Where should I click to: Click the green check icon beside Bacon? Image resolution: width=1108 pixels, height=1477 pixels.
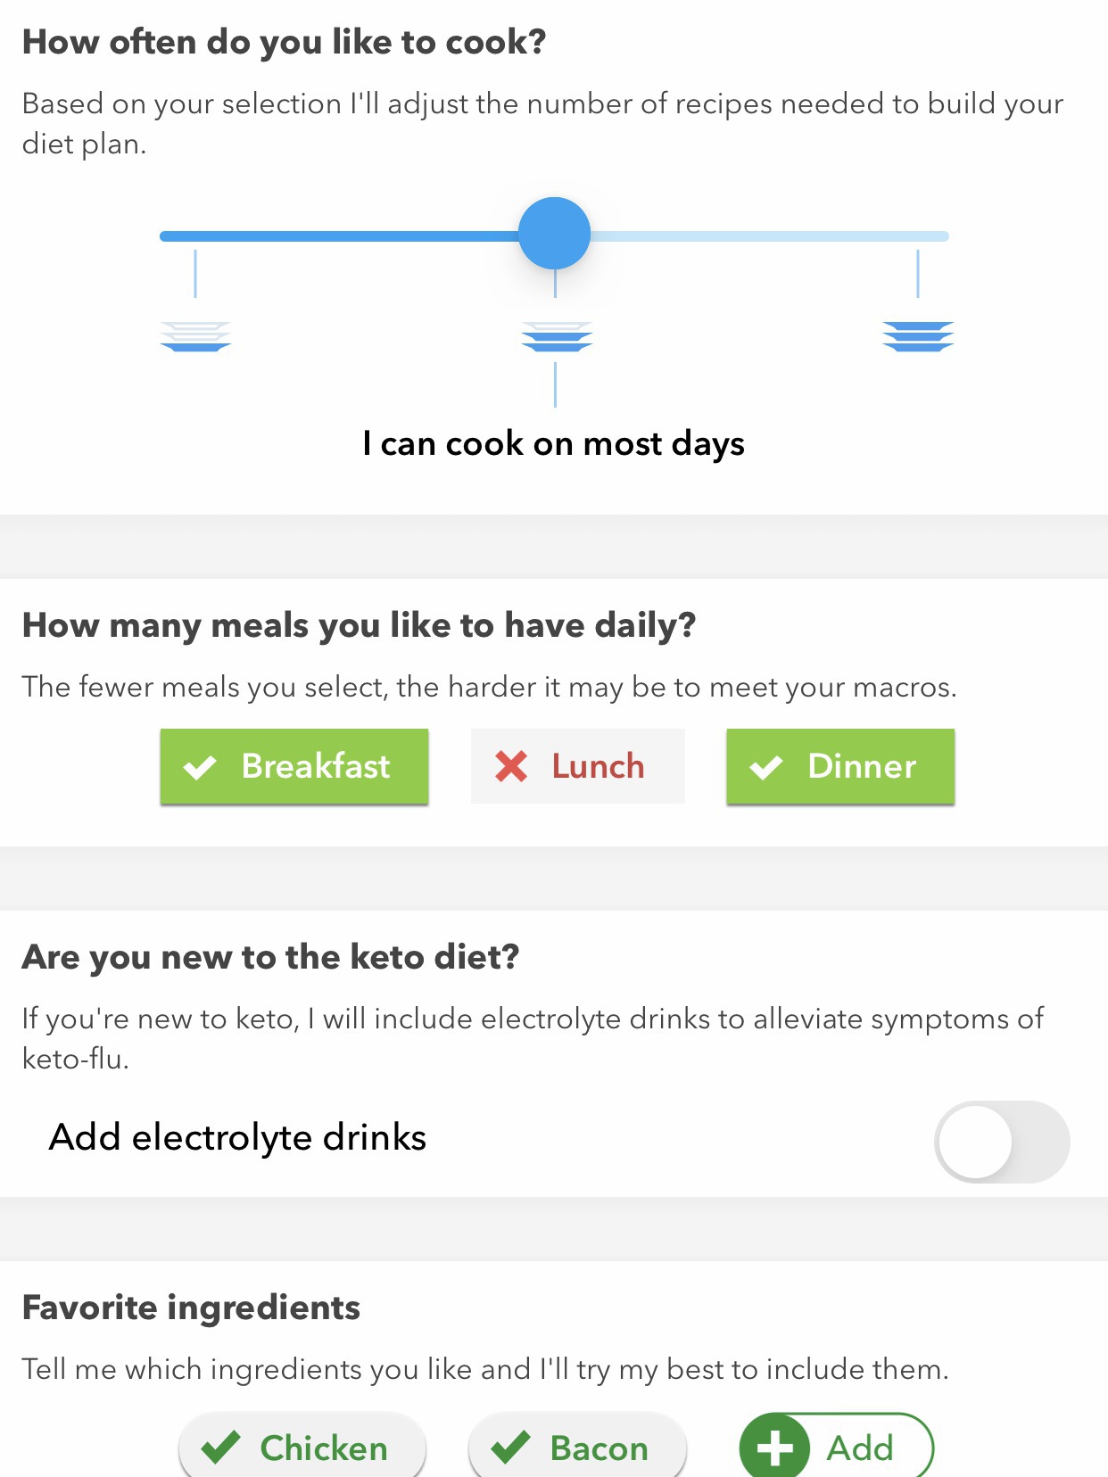click(511, 1447)
